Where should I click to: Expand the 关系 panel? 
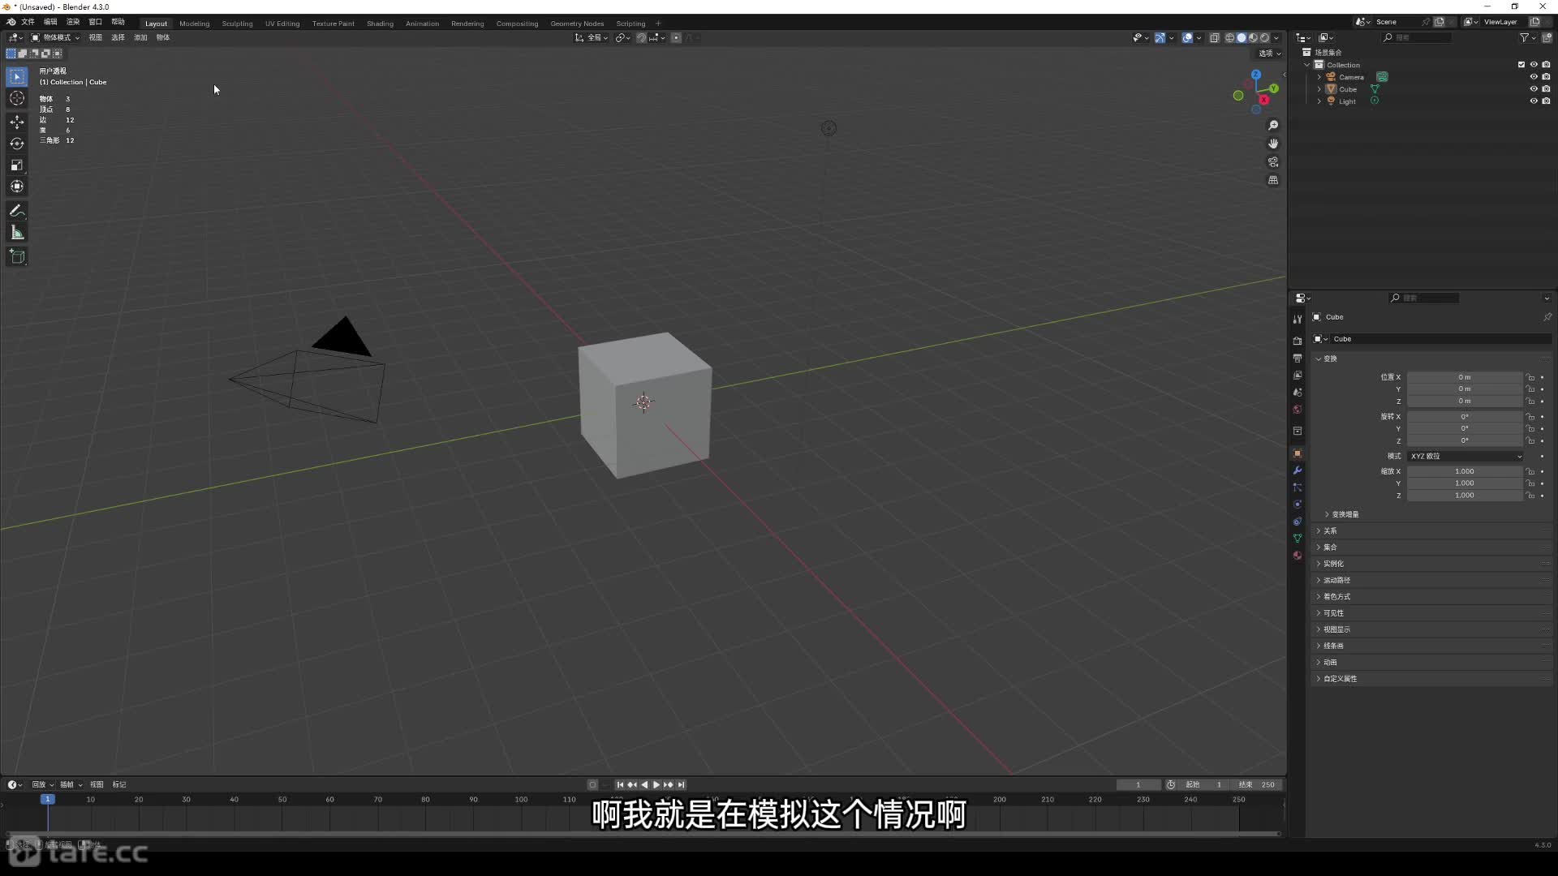[x=1431, y=530]
